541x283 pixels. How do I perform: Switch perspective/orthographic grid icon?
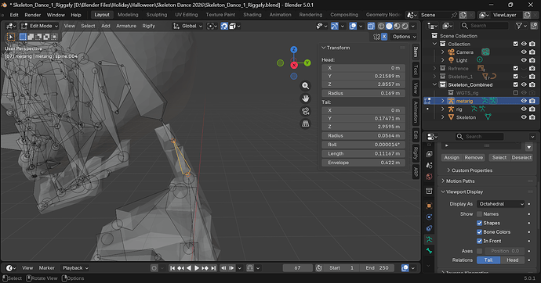coord(305,124)
